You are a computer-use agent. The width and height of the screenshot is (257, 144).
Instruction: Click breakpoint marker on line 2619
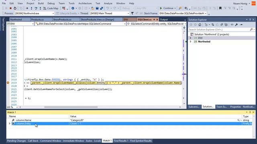point(8,83)
